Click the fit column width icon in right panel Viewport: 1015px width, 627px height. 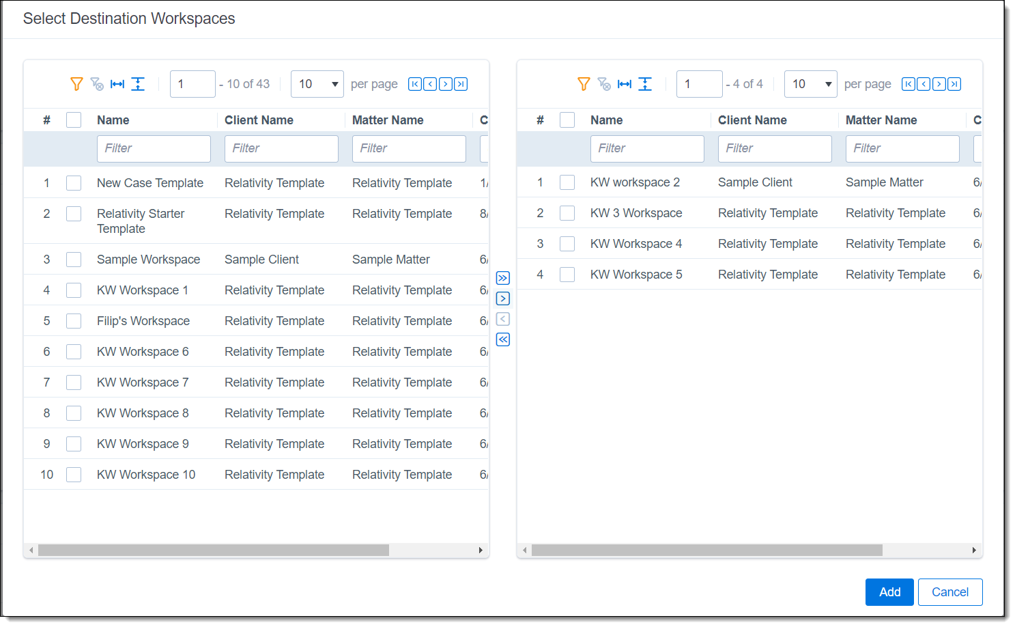pyautogui.click(x=625, y=84)
